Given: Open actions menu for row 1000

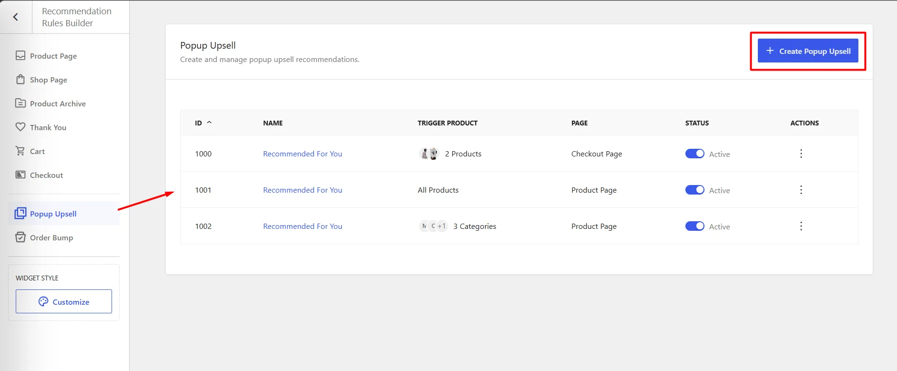Looking at the screenshot, I should point(801,154).
